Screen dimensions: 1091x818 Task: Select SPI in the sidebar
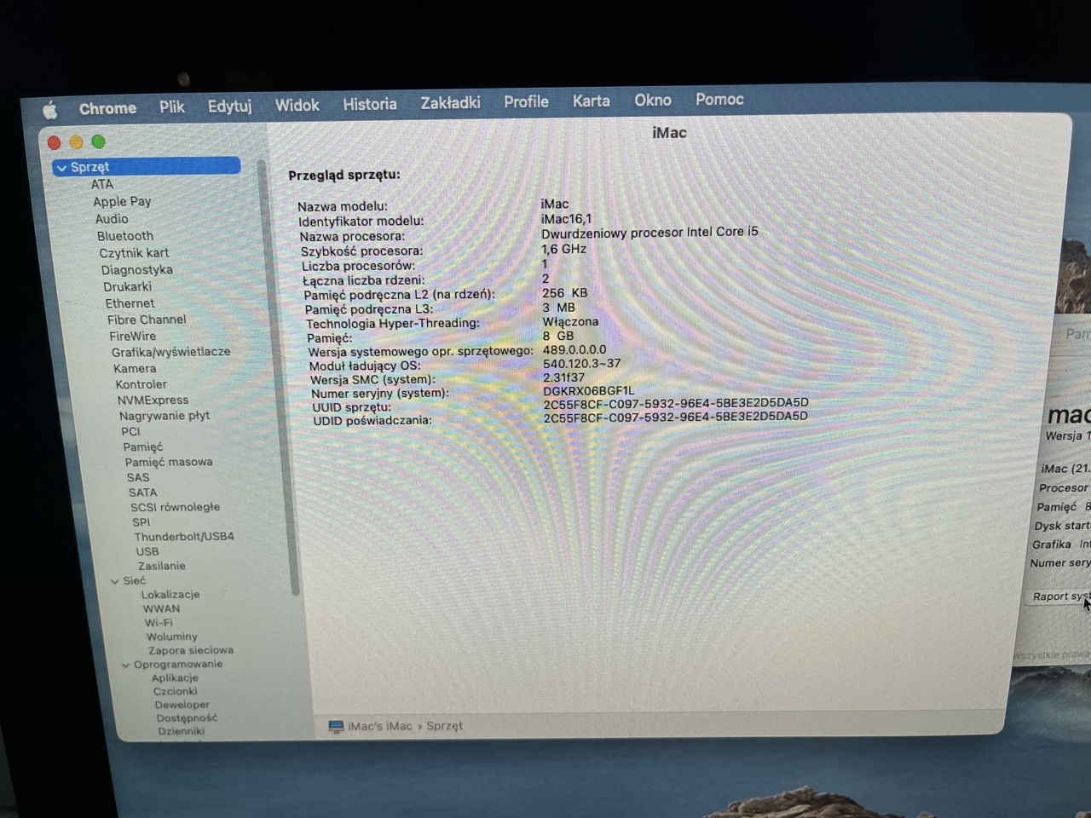point(141,522)
